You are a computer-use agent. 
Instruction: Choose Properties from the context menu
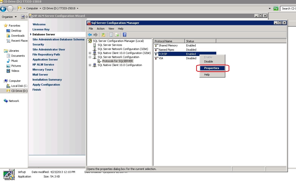(x=212, y=68)
